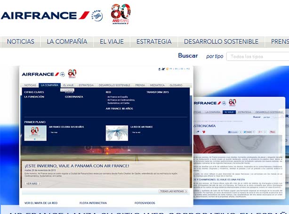Click the airplane icon in the preview header
This screenshot has width=289, height=214.
[x=163, y=69]
